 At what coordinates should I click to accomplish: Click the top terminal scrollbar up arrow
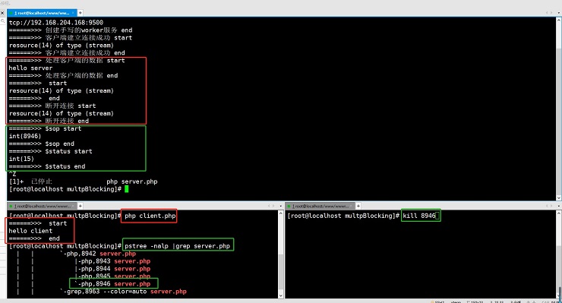[558, 20]
